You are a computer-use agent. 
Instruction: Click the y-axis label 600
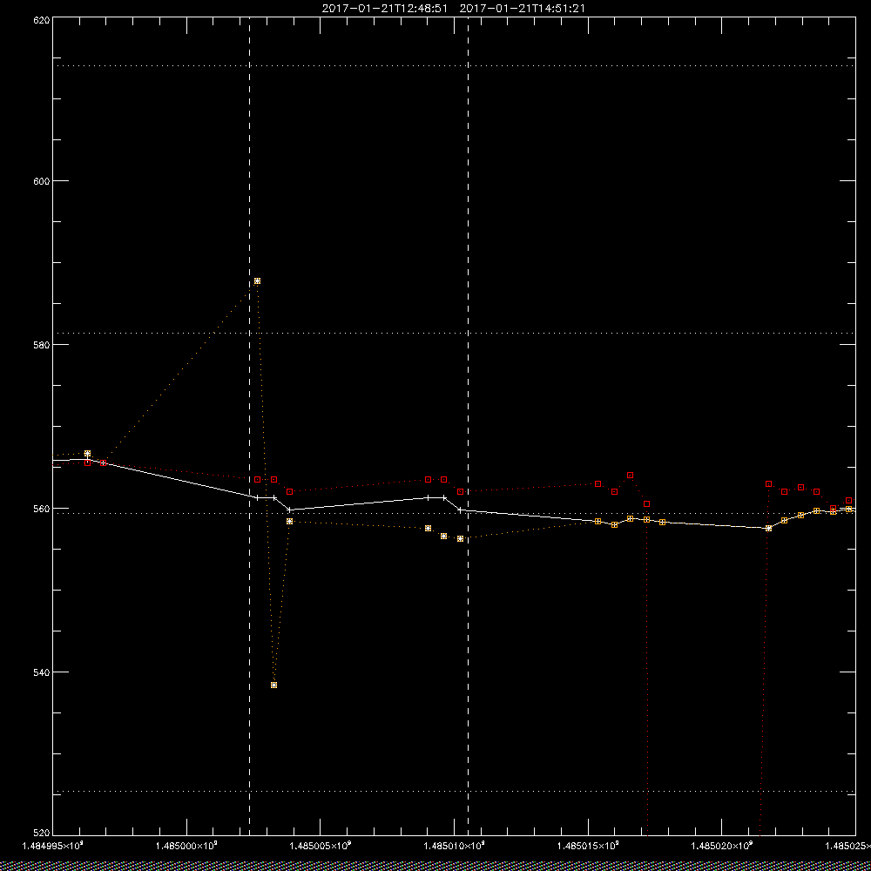[x=42, y=181]
